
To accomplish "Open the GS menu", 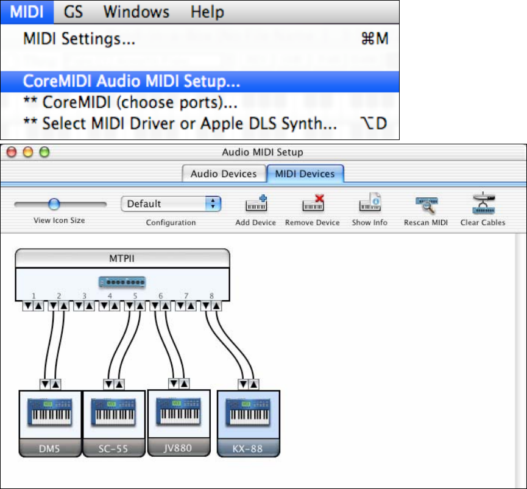I will 74,11.
